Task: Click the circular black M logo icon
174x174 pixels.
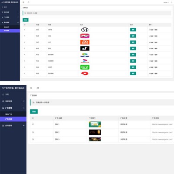Action: click(x=85, y=30)
